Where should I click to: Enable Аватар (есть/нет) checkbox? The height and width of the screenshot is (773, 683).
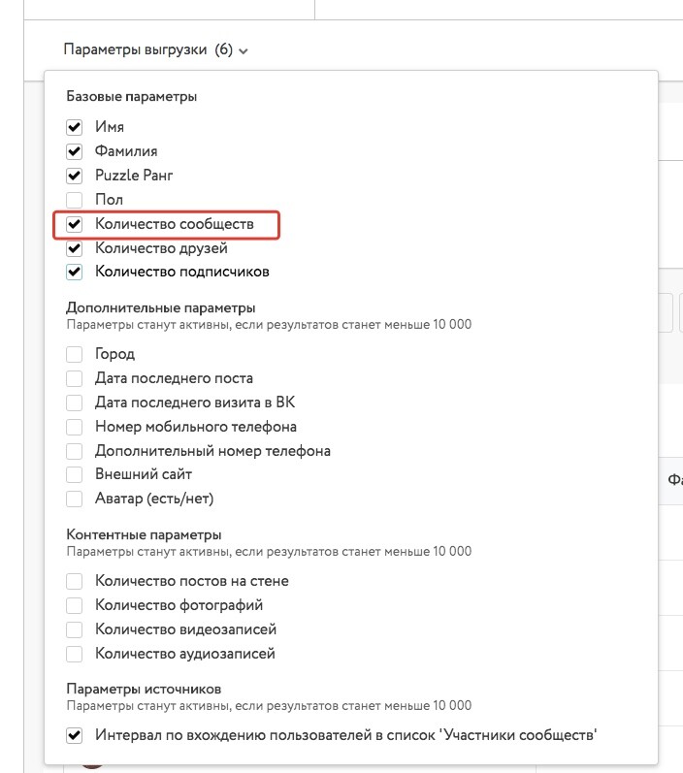click(x=75, y=499)
